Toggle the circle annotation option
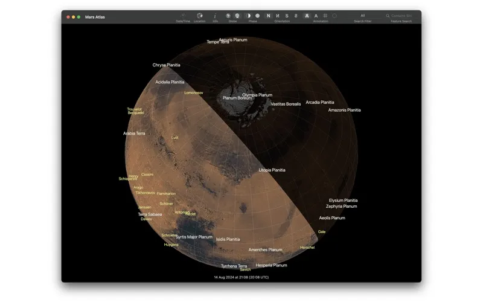 point(334,16)
